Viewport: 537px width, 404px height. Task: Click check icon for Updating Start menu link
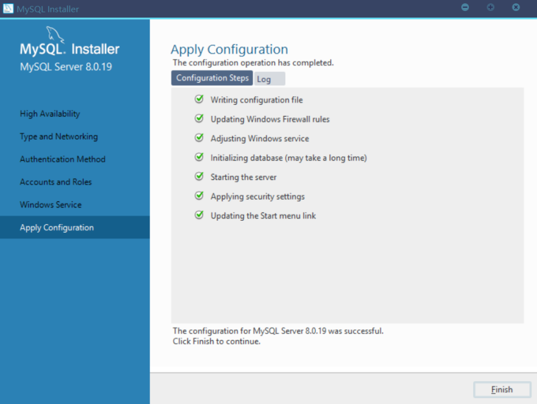pyautogui.click(x=199, y=215)
